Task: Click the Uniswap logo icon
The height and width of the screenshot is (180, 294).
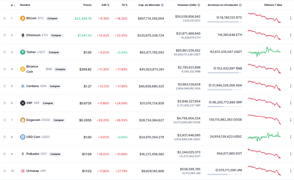Action: pos(23,171)
